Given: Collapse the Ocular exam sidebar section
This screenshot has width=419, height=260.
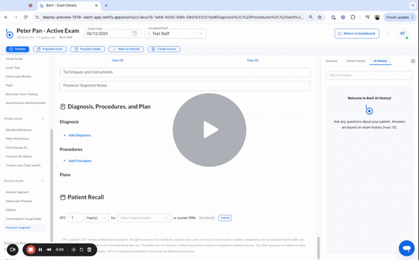Looking at the screenshot, I should (43, 181).
